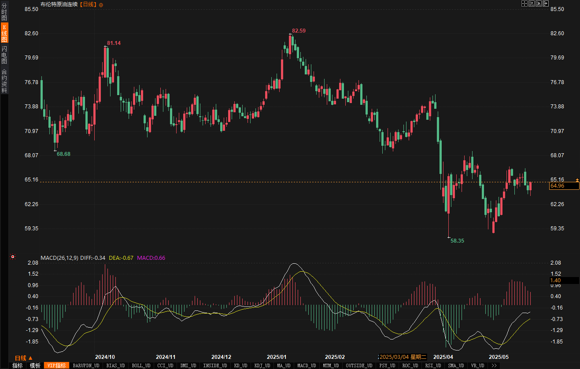580x369 pixels.
Task: Expand more indicators with >> arrow
Action: 494,365
